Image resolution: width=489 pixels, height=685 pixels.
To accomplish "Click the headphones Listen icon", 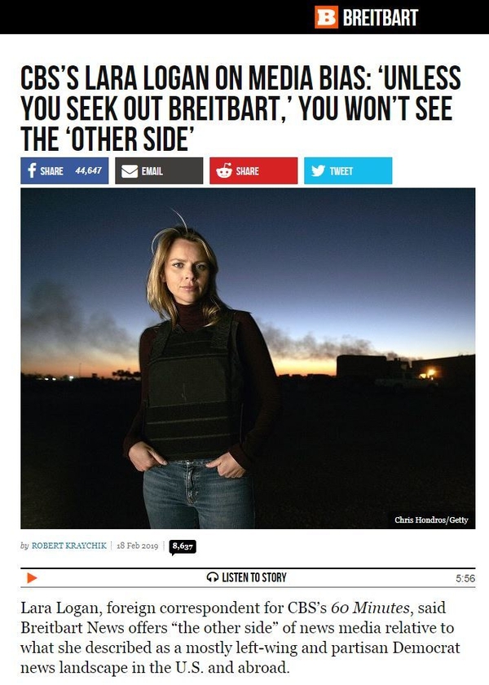I will [x=213, y=577].
